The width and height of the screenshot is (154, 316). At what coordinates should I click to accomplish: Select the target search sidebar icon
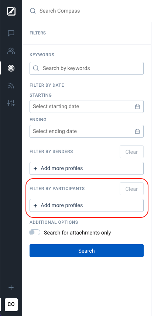(x=11, y=68)
